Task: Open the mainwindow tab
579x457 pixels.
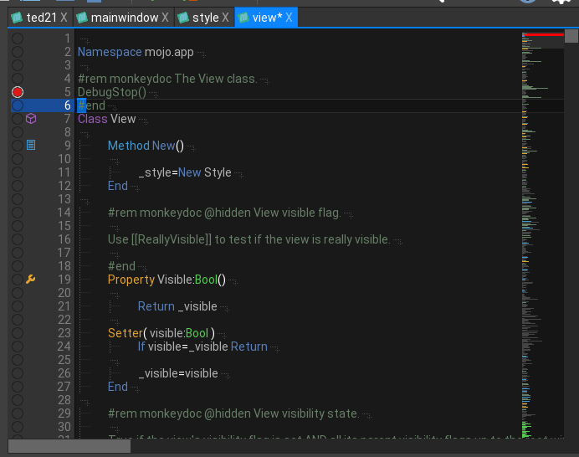Action: (x=124, y=18)
